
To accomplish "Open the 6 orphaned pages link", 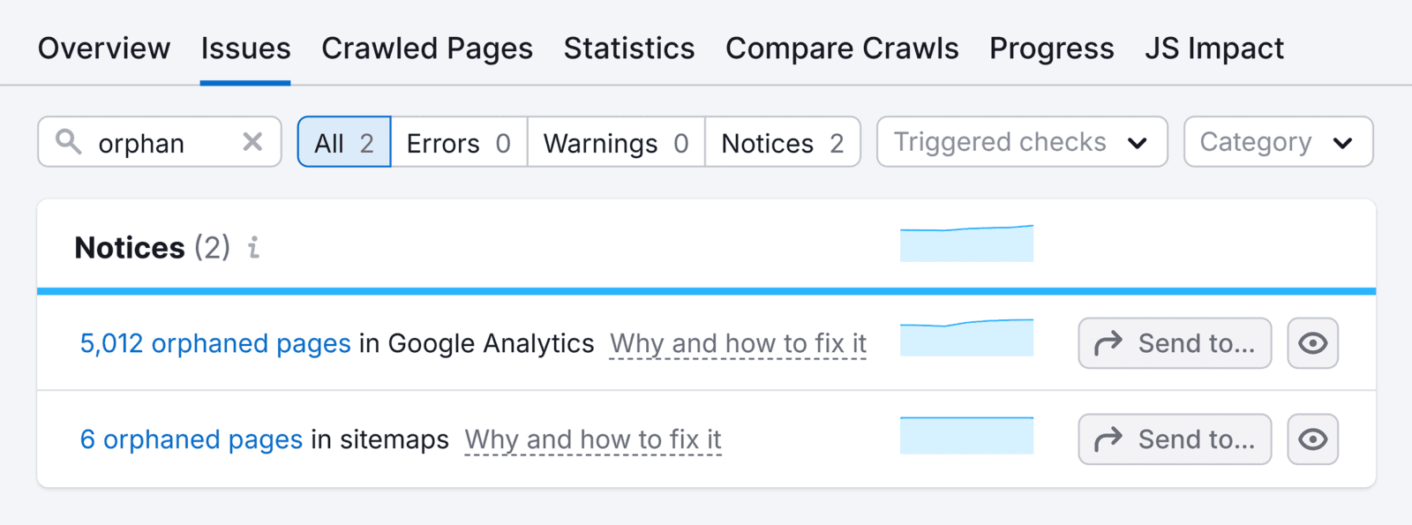I will [x=192, y=439].
